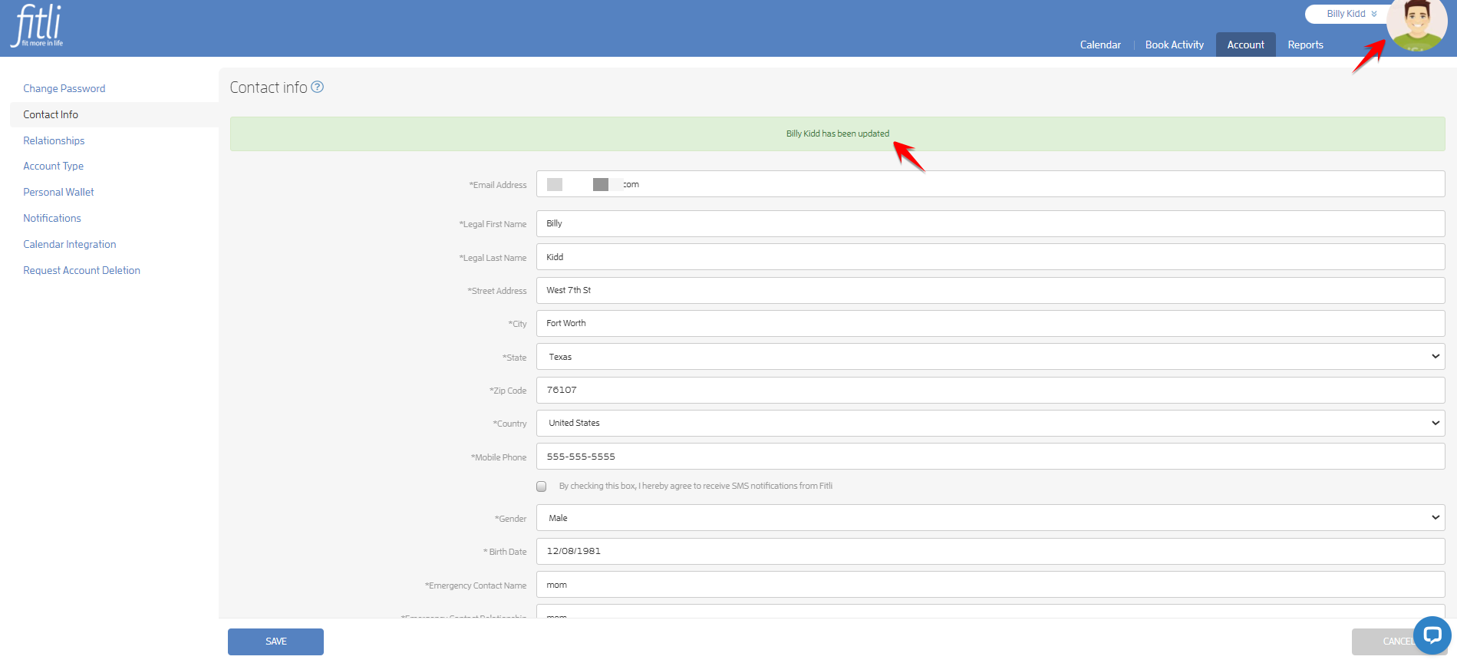Image resolution: width=1457 pixels, height=663 pixels.
Task: Open Relationships in sidebar
Action: click(x=54, y=140)
